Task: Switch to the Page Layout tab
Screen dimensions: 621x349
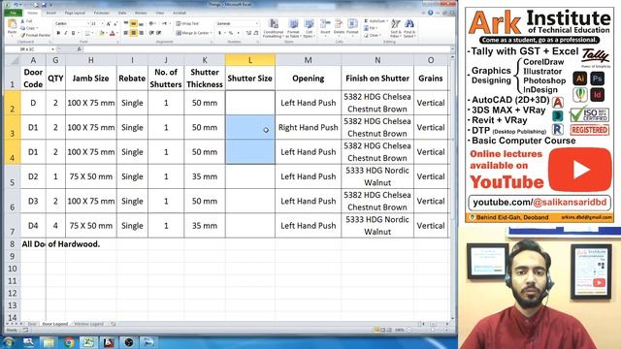Action: (75, 13)
